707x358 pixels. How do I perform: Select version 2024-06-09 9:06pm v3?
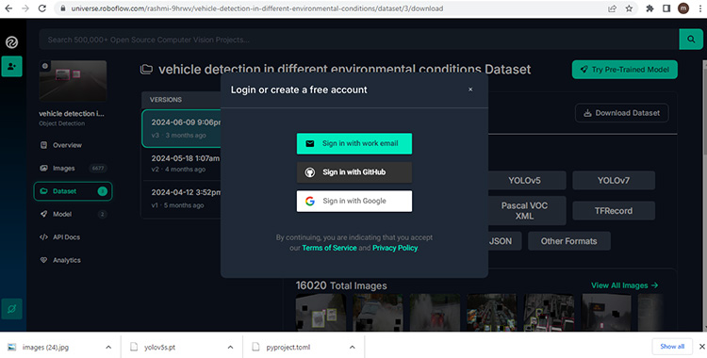coord(182,128)
